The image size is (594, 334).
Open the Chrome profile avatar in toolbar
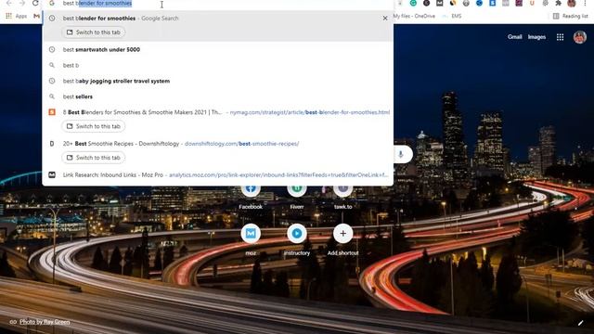(x=572, y=3)
